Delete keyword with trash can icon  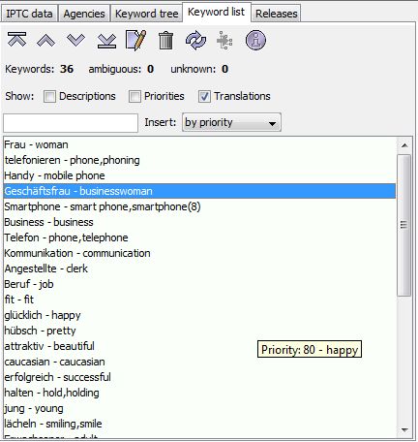165,40
